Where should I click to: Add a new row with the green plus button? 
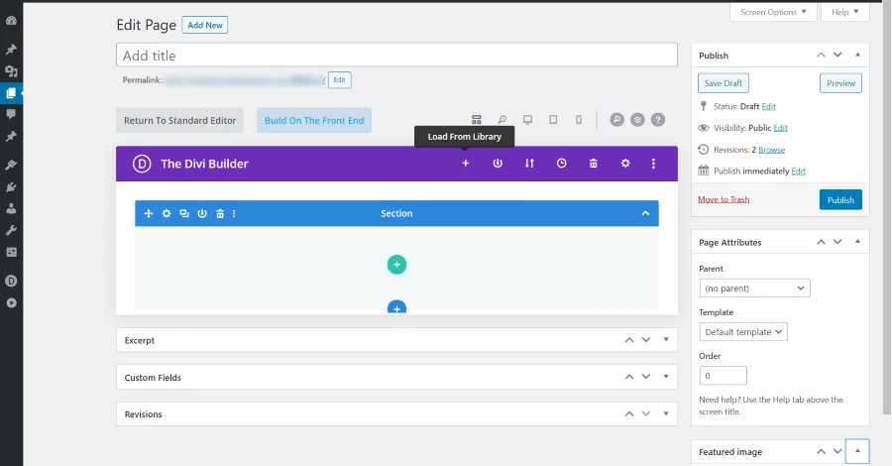point(396,265)
